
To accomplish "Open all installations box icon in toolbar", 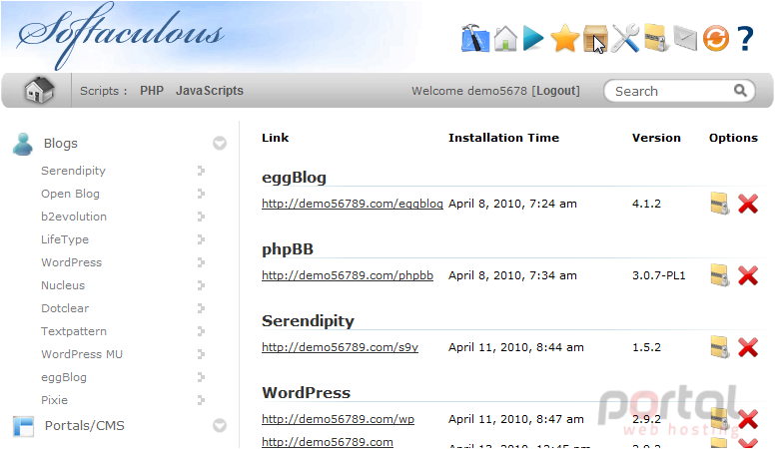I will (595, 39).
